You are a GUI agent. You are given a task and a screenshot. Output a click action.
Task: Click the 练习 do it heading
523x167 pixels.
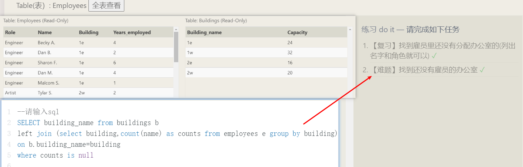pyautogui.click(x=411, y=30)
